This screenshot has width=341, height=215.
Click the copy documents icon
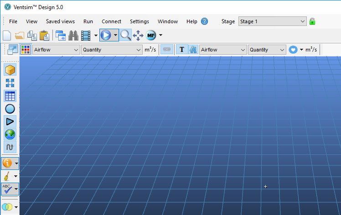(32, 36)
